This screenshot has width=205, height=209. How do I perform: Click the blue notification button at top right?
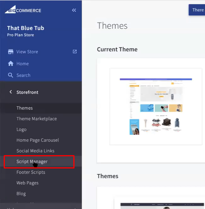pos(197,10)
